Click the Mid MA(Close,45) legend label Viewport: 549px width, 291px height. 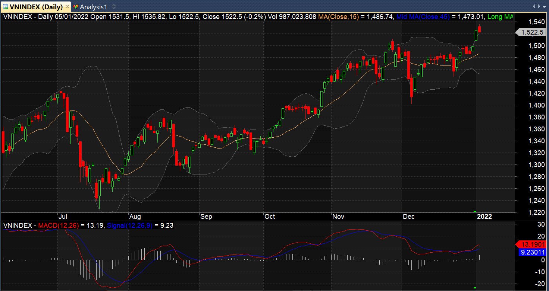pyautogui.click(x=424, y=17)
